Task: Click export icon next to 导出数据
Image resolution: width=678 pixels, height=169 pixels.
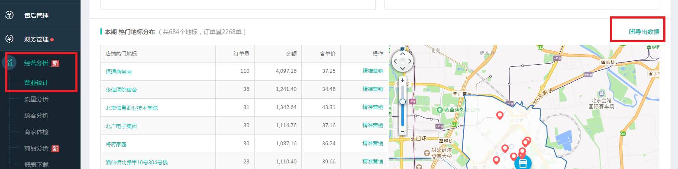Action: coord(632,31)
